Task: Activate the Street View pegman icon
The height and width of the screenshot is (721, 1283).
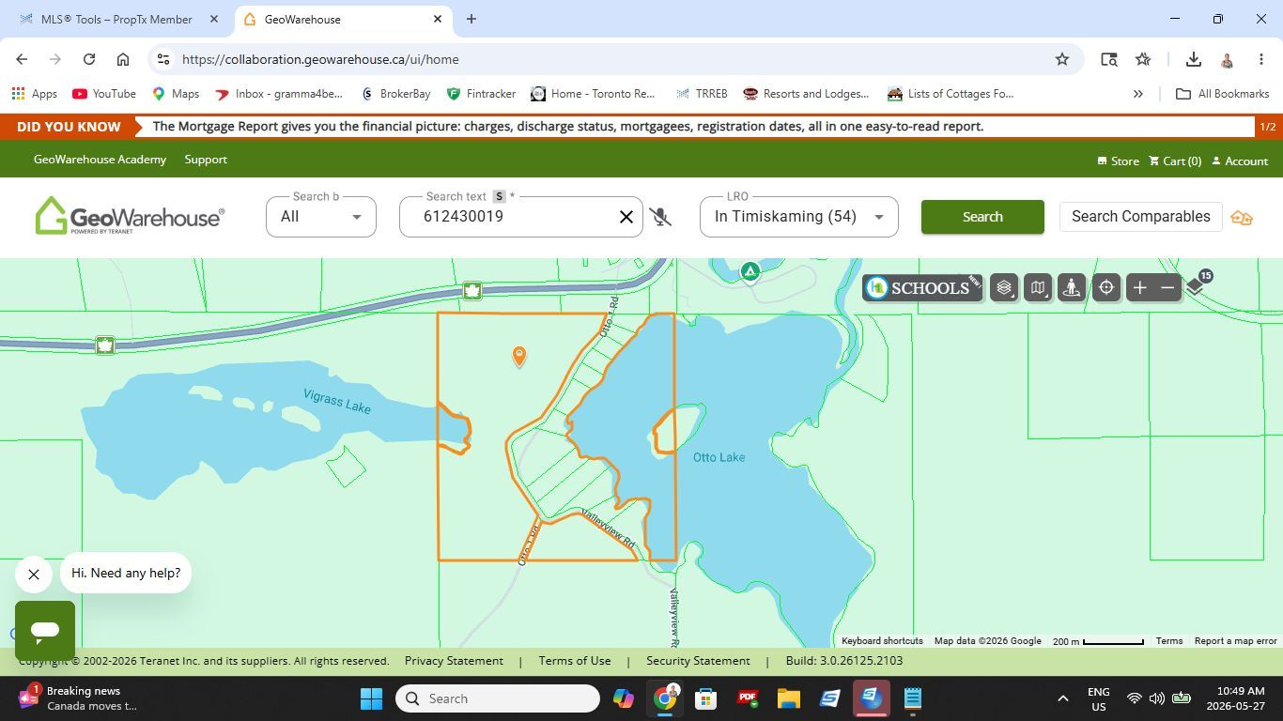Action: tap(1072, 288)
